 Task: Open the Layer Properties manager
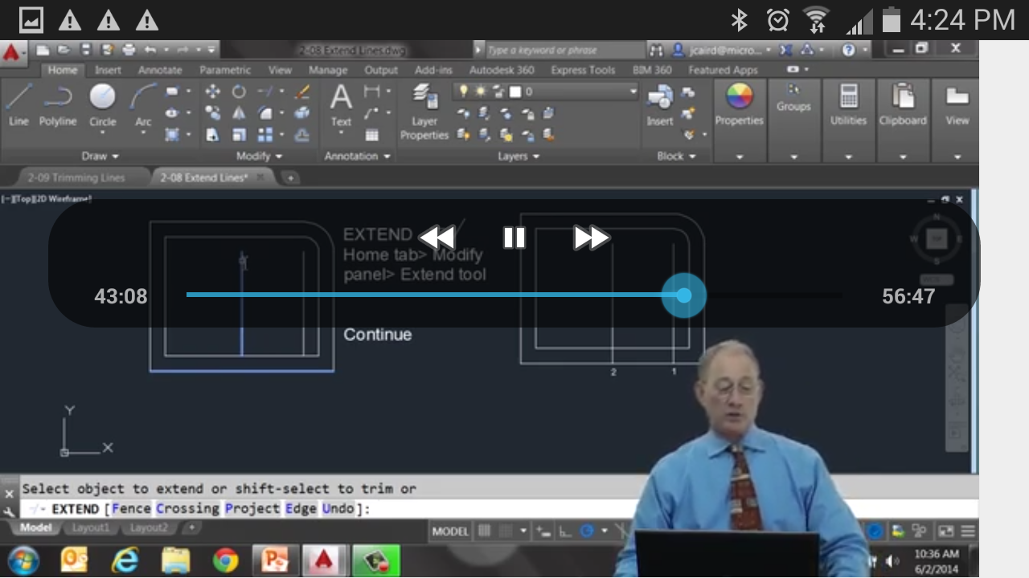coord(424,112)
